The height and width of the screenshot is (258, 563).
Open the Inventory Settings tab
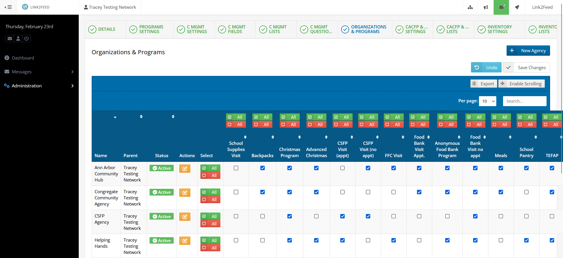[x=495, y=29]
